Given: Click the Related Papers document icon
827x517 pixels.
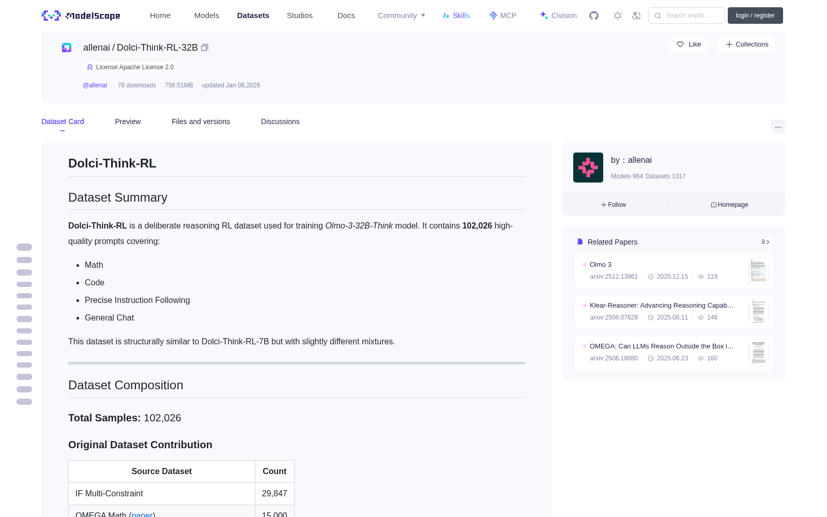Looking at the screenshot, I should 580,242.
